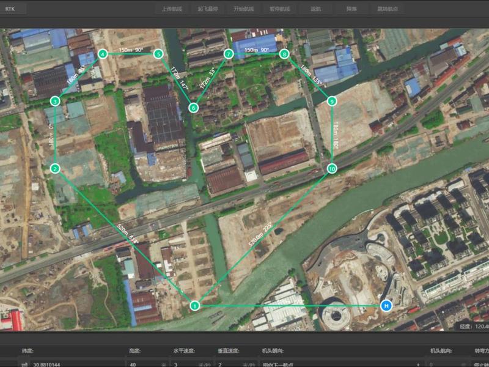
Task: Select waypoint 2 marker on the map
Action: [55, 169]
